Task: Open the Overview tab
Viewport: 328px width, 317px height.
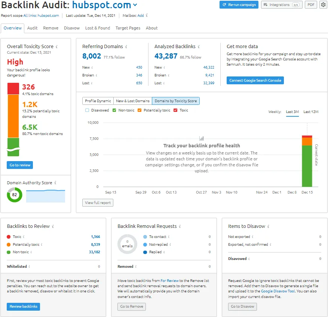Action: pyautogui.click(x=13, y=28)
